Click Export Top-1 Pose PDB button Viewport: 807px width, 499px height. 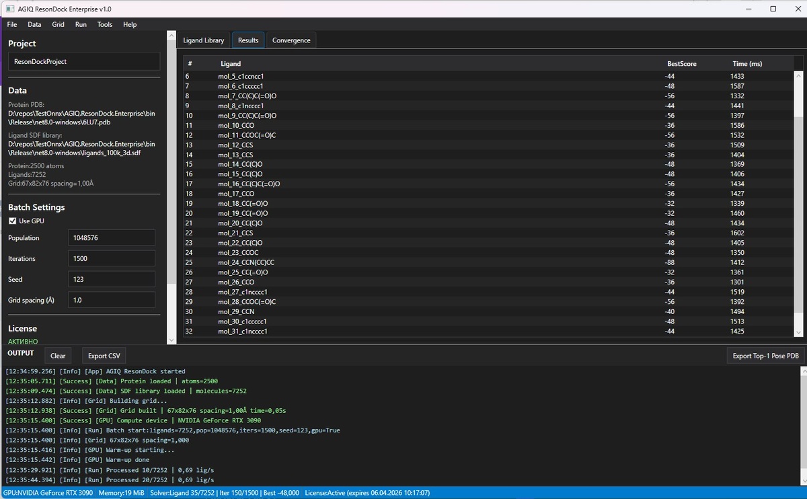[x=766, y=356]
